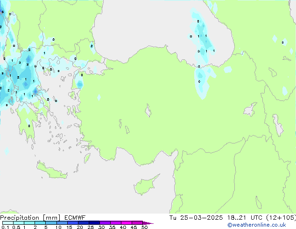The width and height of the screenshot is (296, 229).
Task: Click the island of Cyprus on the map
Action: pyautogui.click(x=145, y=186)
